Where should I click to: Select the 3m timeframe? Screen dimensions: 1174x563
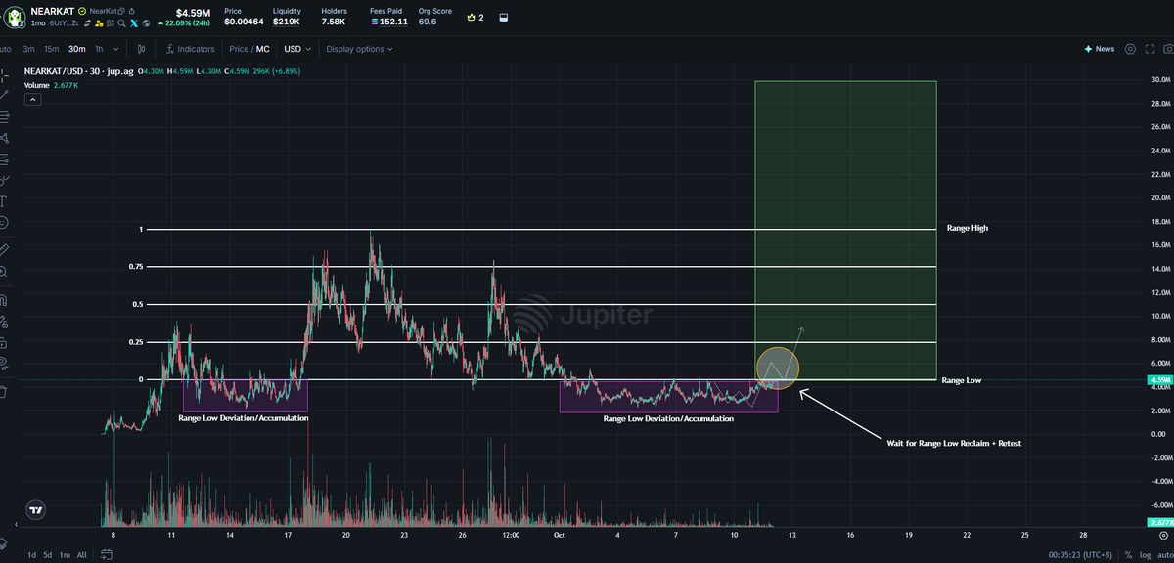[29, 48]
